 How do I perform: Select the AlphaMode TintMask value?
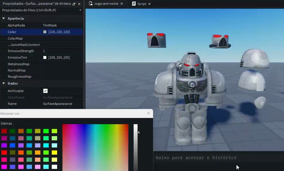point(50,25)
